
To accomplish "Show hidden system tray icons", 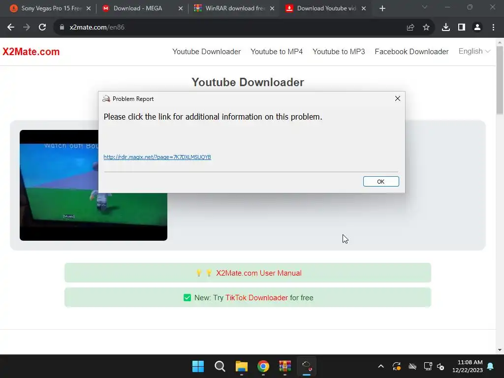I will (x=381, y=366).
